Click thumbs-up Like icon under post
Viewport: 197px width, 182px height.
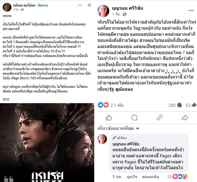click(109, 118)
